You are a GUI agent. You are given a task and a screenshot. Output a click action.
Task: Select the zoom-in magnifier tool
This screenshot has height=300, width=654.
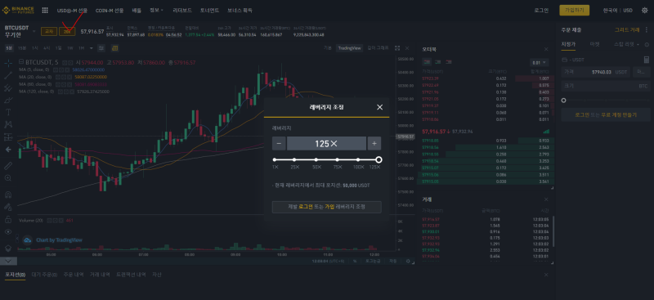pos(8,177)
